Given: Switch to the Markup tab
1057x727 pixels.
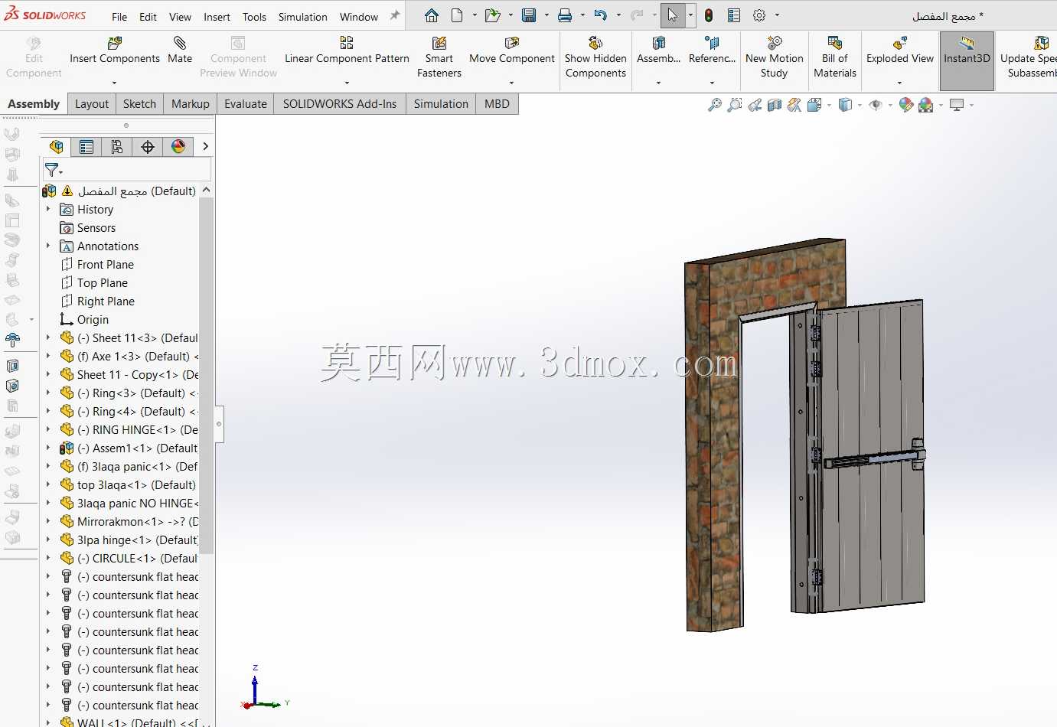Looking at the screenshot, I should coord(191,104).
